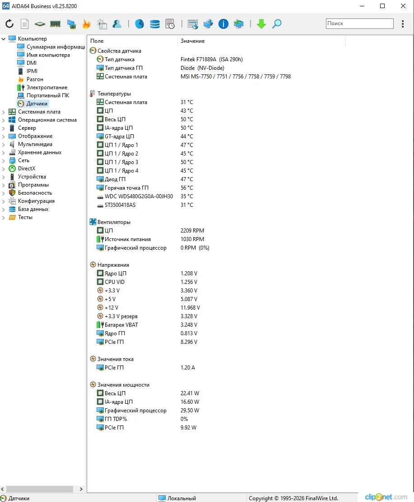The height and width of the screenshot is (502, 414).
Task: Expand the Мультимедиа tree node
Action: pos(4,144)
